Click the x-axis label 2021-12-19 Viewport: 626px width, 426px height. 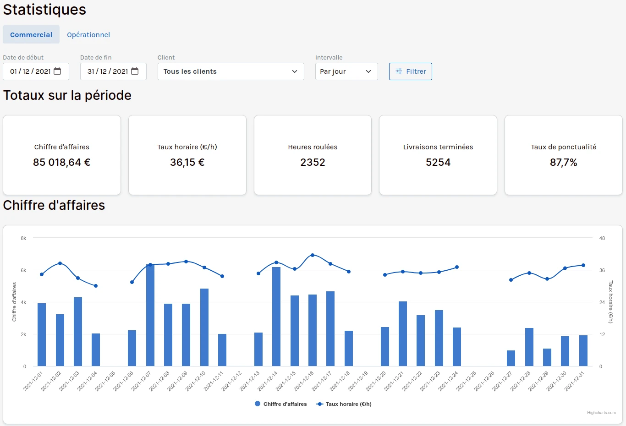point(358,381)
